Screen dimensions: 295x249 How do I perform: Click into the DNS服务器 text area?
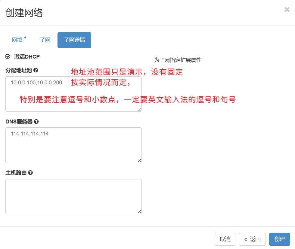point(73,147)
